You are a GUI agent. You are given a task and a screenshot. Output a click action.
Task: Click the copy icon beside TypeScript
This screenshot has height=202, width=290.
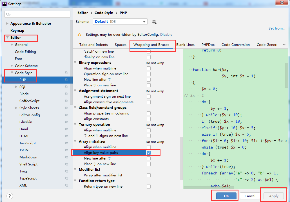[x=66, y=178]
